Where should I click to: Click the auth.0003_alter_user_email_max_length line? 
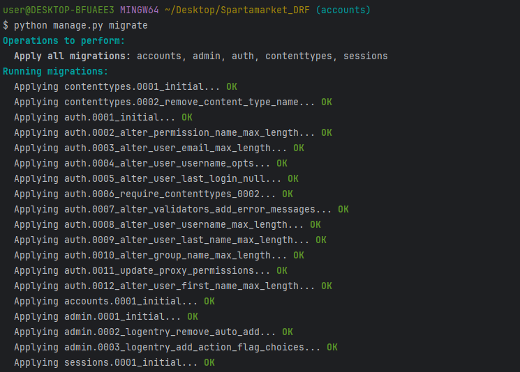coord(159,148)
